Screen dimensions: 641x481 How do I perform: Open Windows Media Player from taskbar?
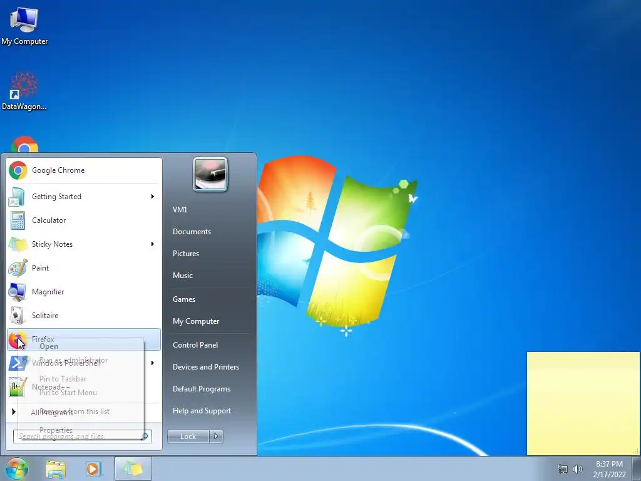(93, 468)
